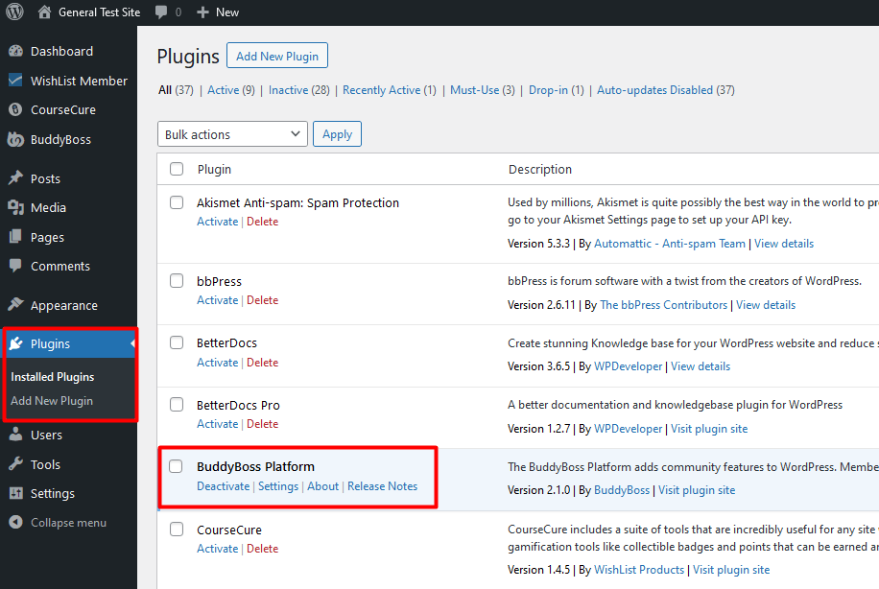The width and height of the screenshot is (879, 589).
Task: Click the Media library icon
Action: [15, 207]
